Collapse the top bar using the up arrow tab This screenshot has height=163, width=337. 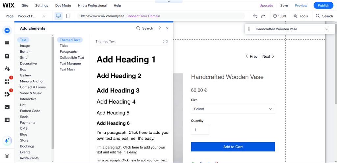pyautogui.click(x=169, y=2)
